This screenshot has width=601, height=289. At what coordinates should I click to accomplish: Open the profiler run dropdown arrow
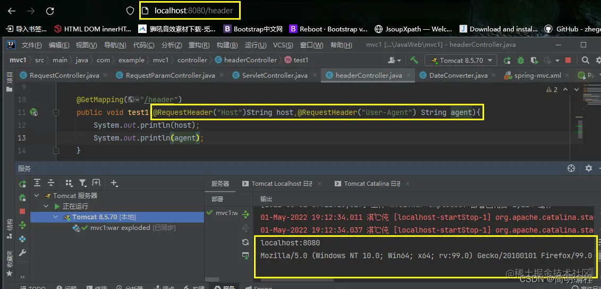tap(557, 61)
